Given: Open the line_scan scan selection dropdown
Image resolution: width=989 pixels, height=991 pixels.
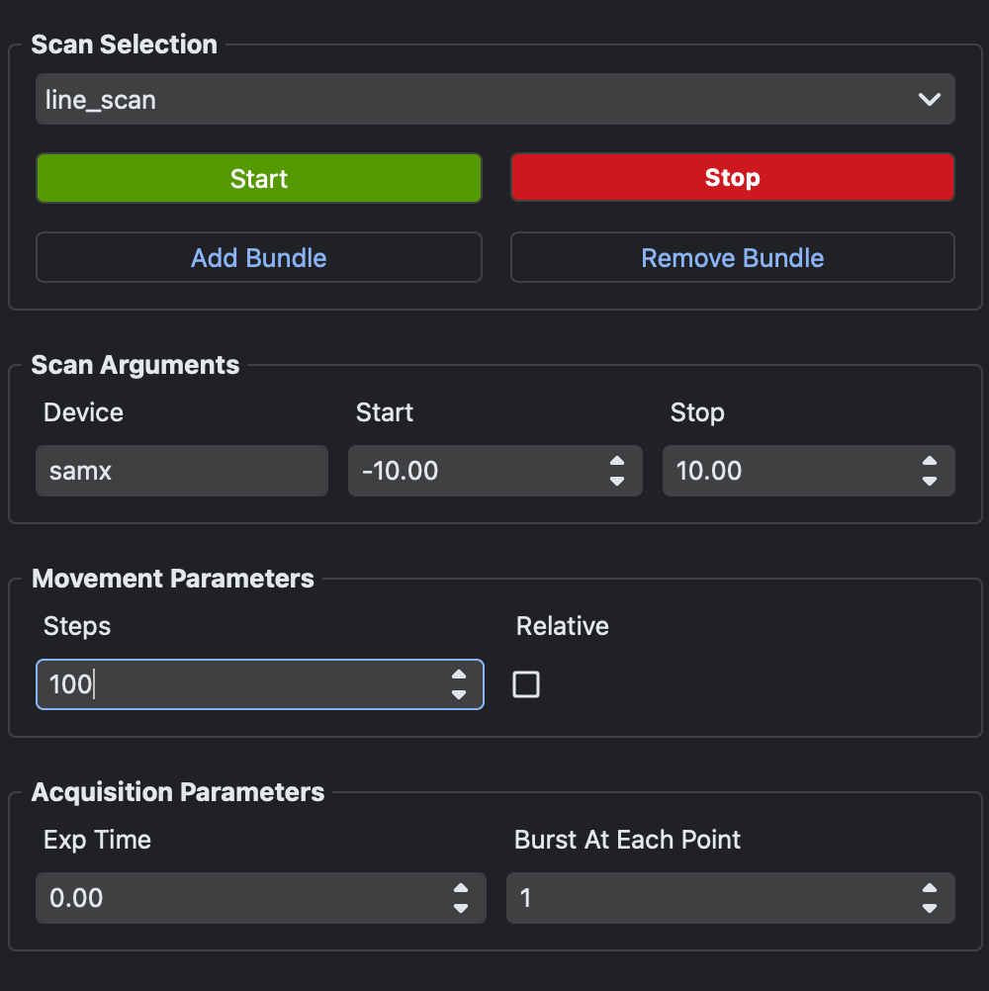Looking at the screenshot, I should (494, 99).
